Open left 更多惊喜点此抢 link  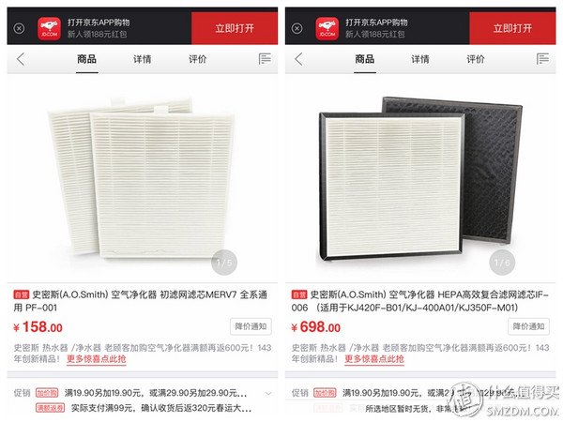97,359
